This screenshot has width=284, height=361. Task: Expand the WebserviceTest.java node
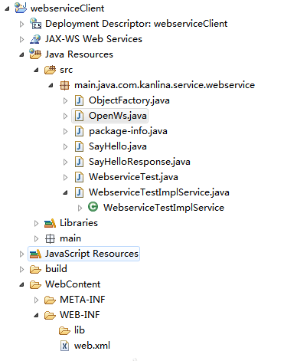point(66,177)
